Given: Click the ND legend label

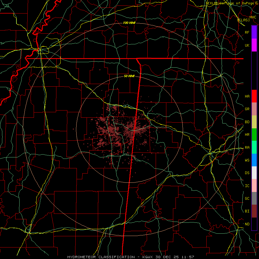Looking at the screenshot, I should click(x=247, y=224).
